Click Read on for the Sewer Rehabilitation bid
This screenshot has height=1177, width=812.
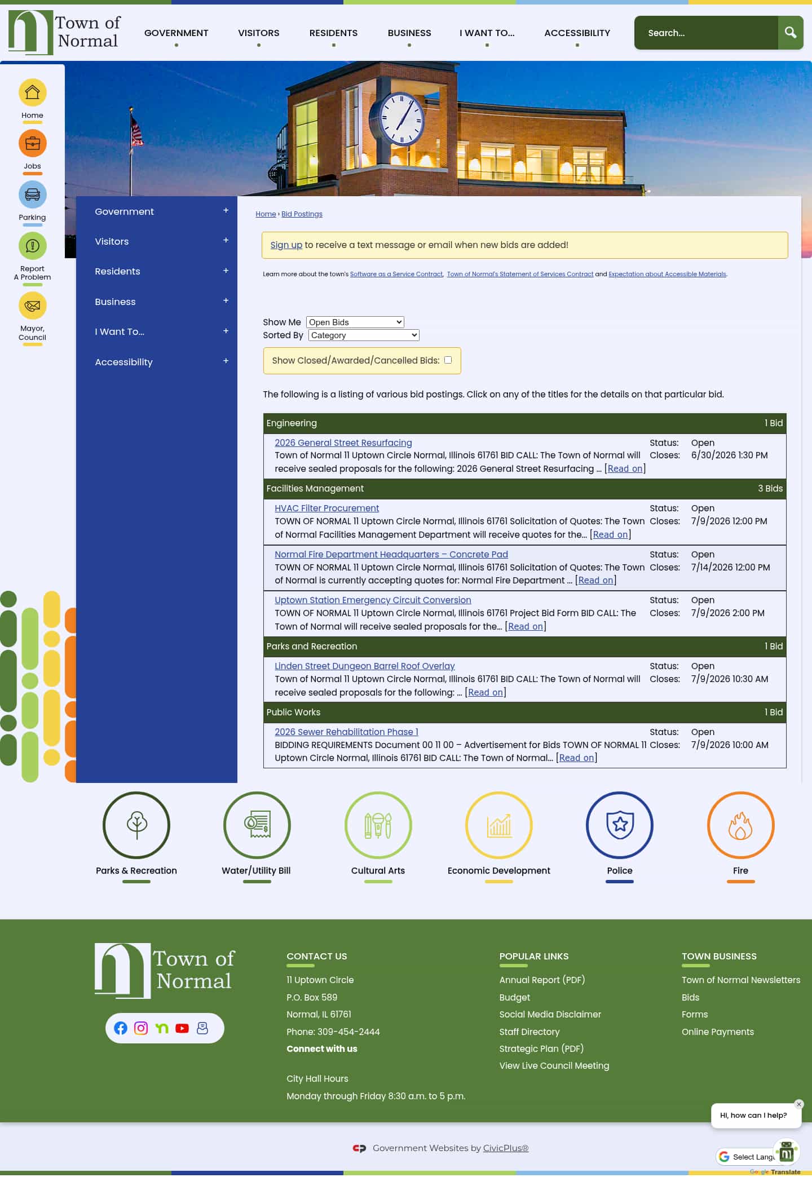pyautogui.click(x=576, y=758)
